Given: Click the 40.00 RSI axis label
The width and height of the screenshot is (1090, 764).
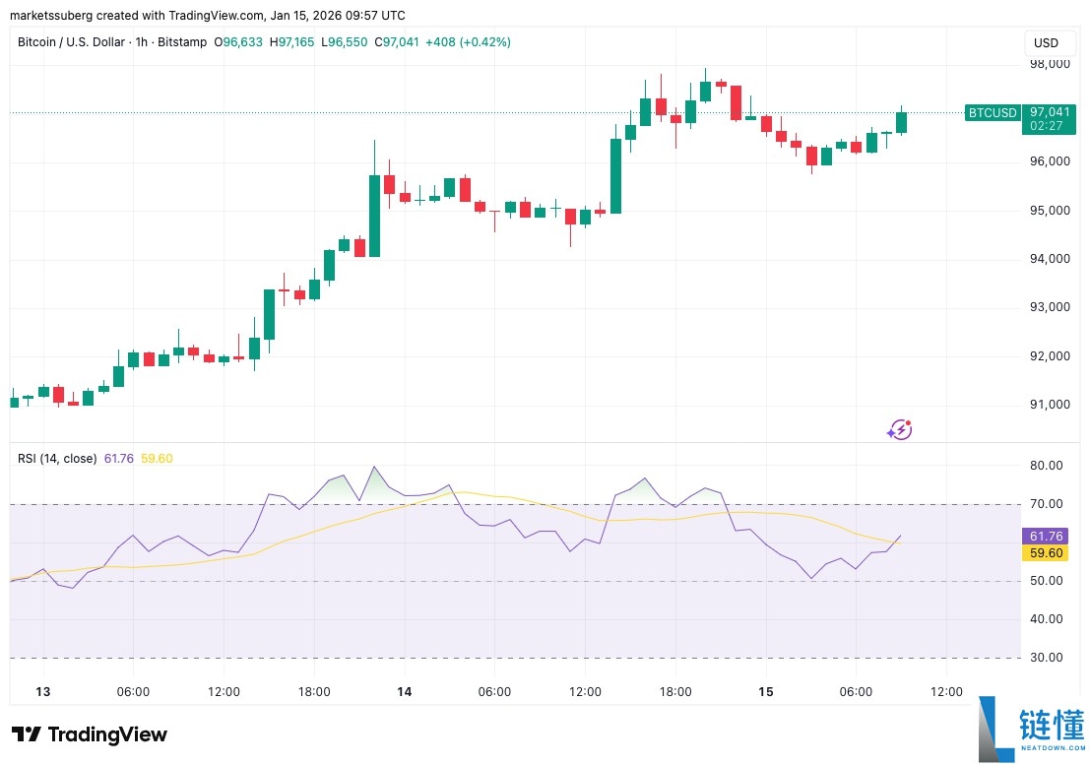Looking at the screenshot, I should click(1047, 618).
